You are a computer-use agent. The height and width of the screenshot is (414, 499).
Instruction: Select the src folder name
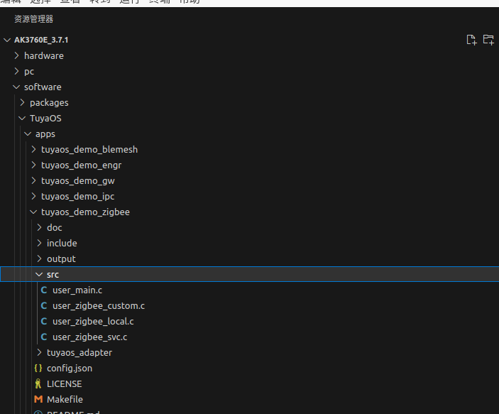53,275
